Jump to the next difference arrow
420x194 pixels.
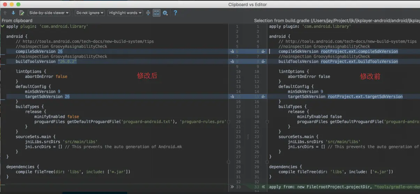(13, 13)
